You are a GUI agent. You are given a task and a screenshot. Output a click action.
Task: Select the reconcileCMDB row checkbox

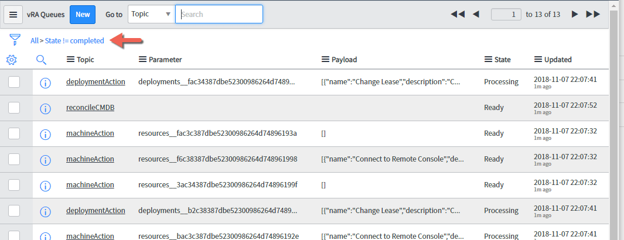(x=14, y=108)
